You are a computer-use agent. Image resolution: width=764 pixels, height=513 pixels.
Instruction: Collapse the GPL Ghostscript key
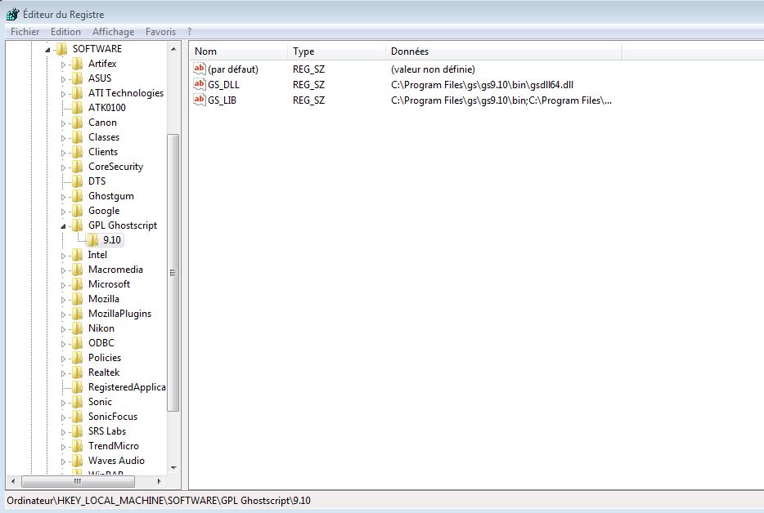tap(63, 226)
